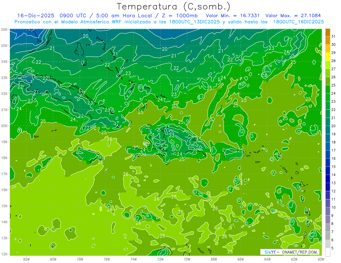Screen dimensions: 341x263
Task: Select blue color bar segment between 15 and 16
Action: click(328, 163)
